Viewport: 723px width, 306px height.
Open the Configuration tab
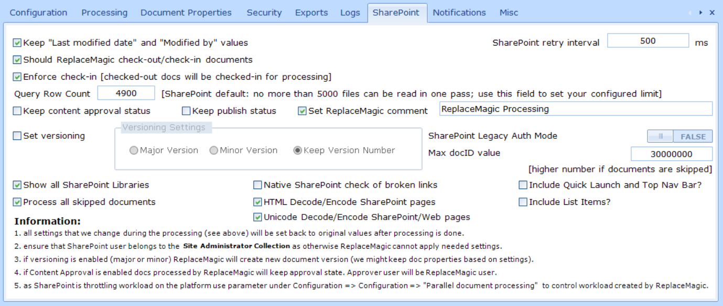pos(38,13)
